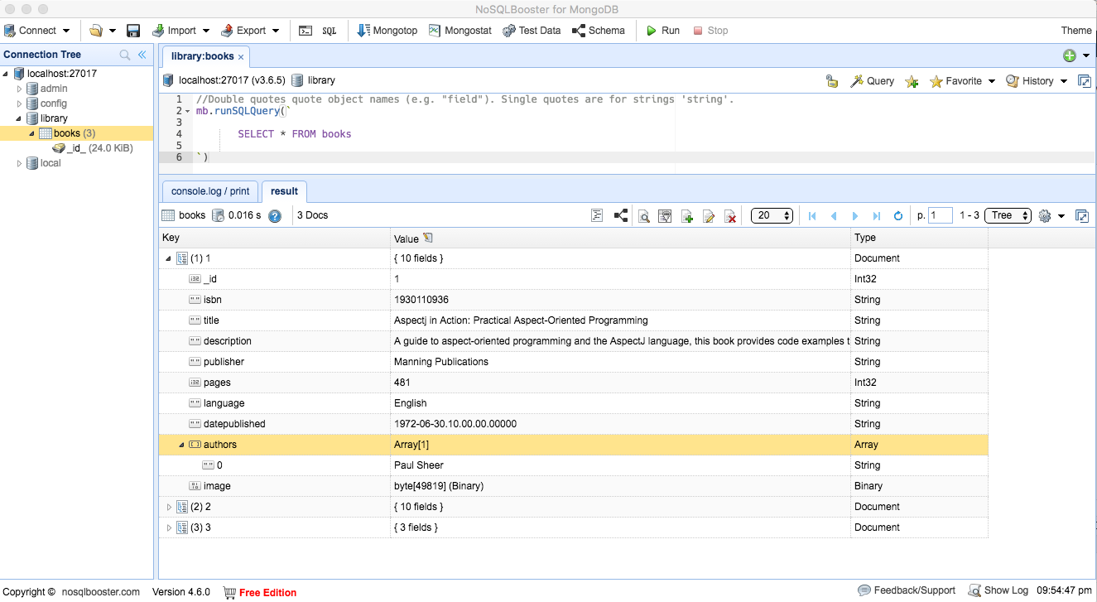Open the Tree view mode dropdown
Image resolution: width=1097 pixels, height=602 pixels.
1008,215
